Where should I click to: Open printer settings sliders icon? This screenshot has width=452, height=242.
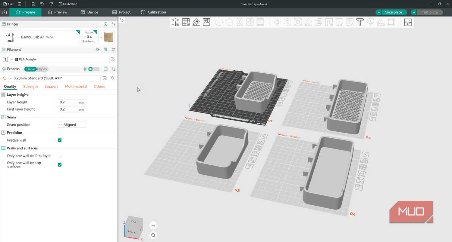coord(113,24)
